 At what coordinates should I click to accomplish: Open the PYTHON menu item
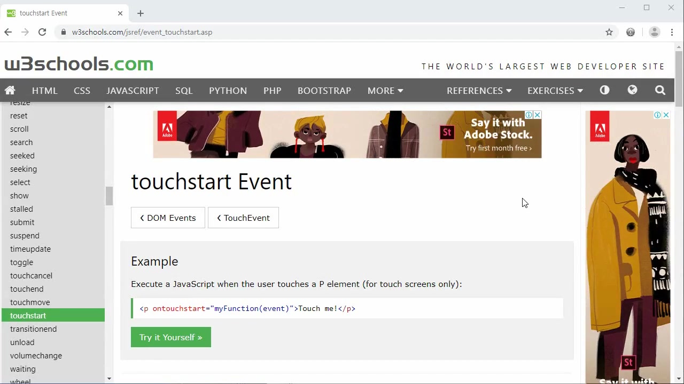pos(228,90)
